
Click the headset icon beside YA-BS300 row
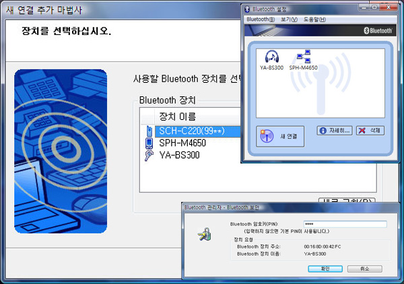coord(149,155)
